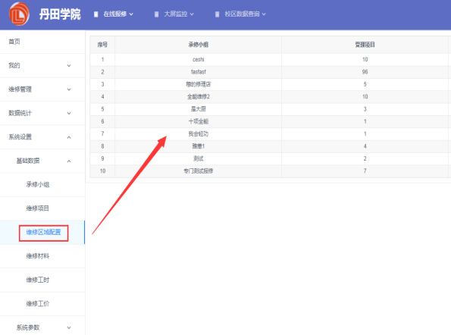Expand the 我的 sidebar section
Viewport: 451px width, 335px height.
[x=42, y=66]
